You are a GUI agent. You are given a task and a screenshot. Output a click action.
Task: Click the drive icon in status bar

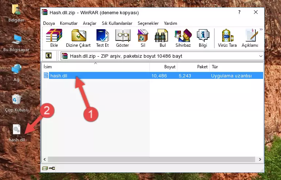point(45,168)
